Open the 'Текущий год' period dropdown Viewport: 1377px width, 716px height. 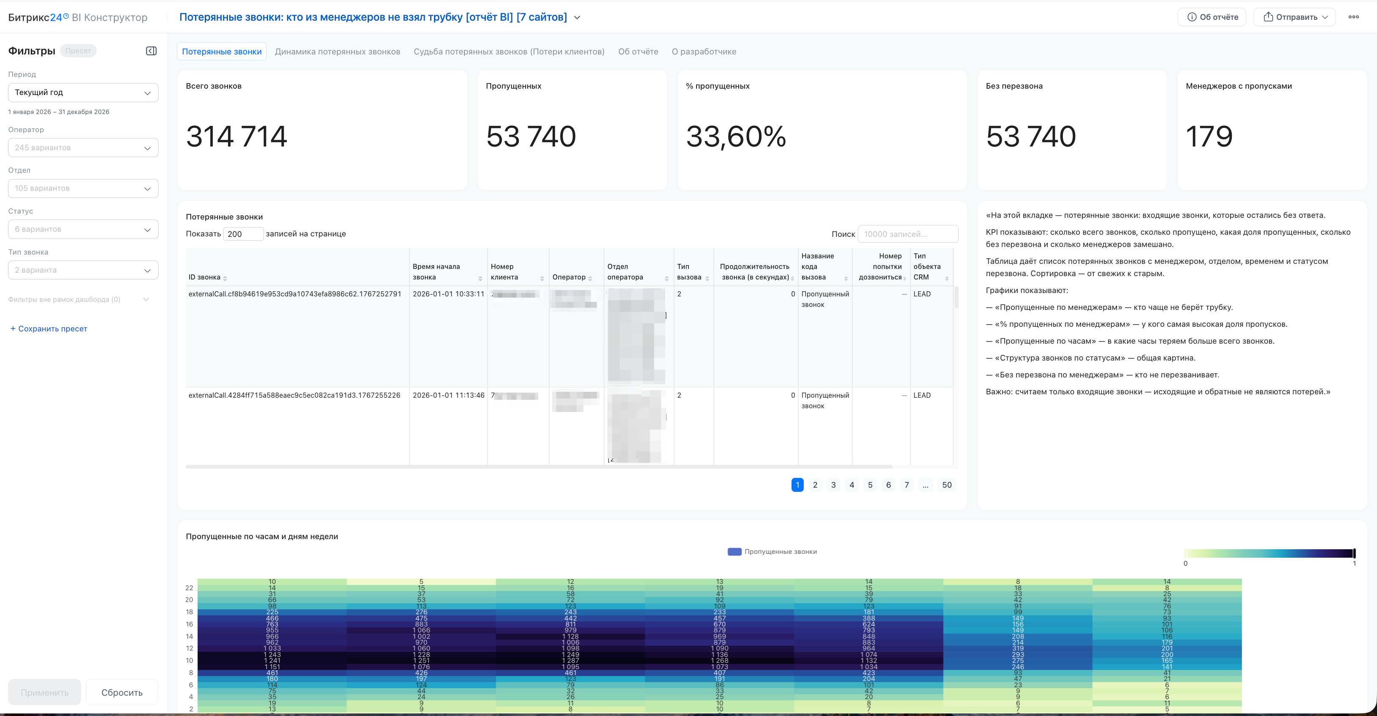pyautogui.click(x=84, y=92)
